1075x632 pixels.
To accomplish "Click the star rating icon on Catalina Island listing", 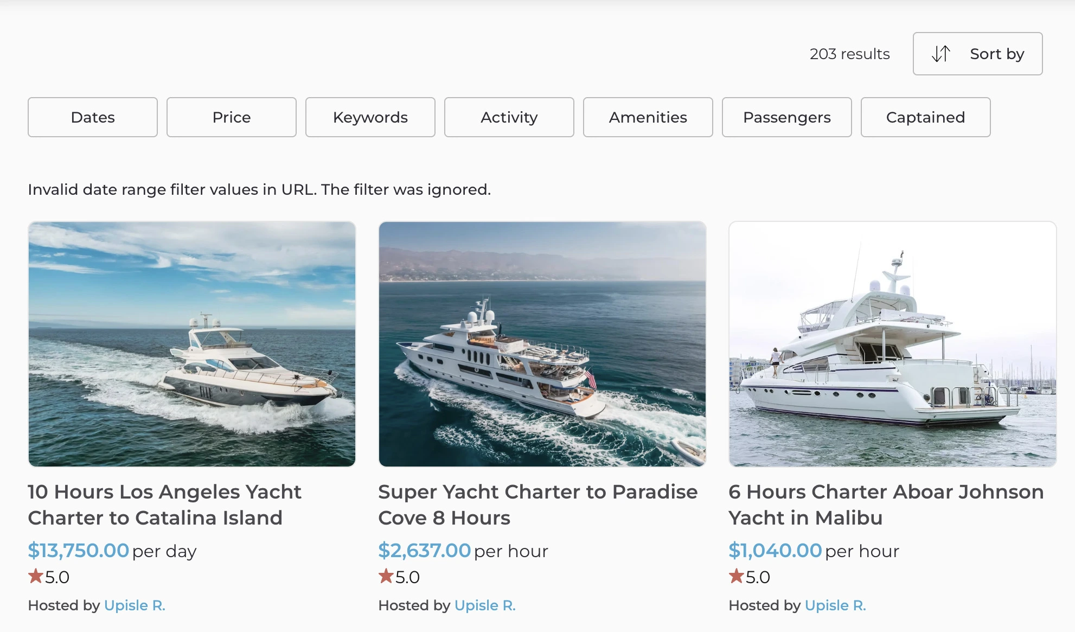I will [x=37, y=576].
